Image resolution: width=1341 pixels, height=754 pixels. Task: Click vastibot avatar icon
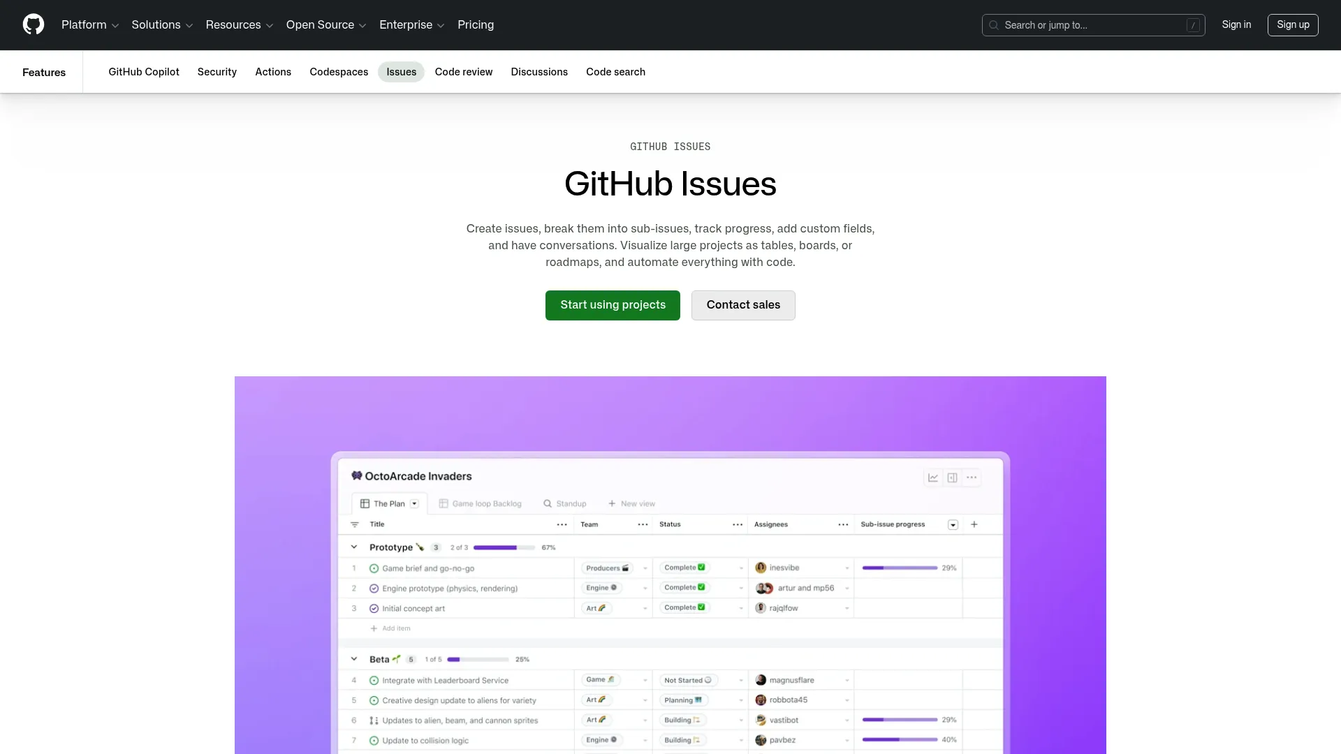[x=761, y=720]
